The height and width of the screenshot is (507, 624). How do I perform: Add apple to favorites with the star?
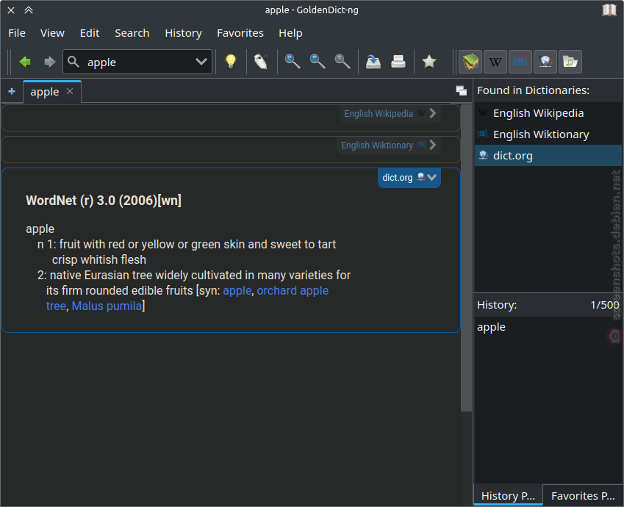click(429, 62)
